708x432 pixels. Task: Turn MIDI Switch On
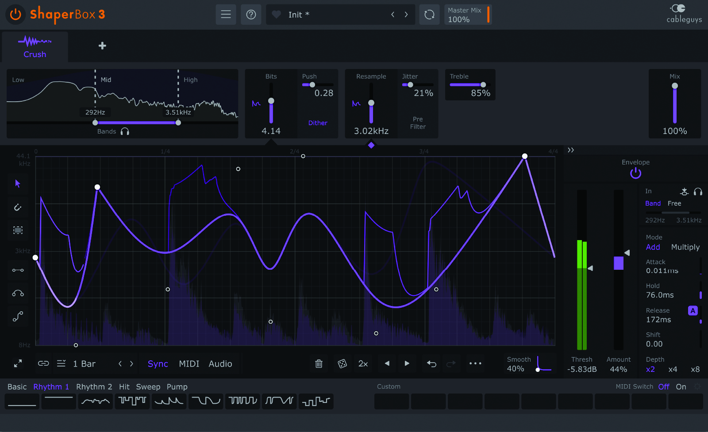coord(681,386)
